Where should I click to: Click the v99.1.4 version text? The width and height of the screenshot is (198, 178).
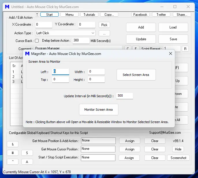click(178, 141)
